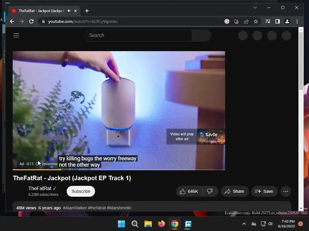Toggle the Chrome side panel
309x231 pixels.
pyautogui.click(x=278, y=21)
